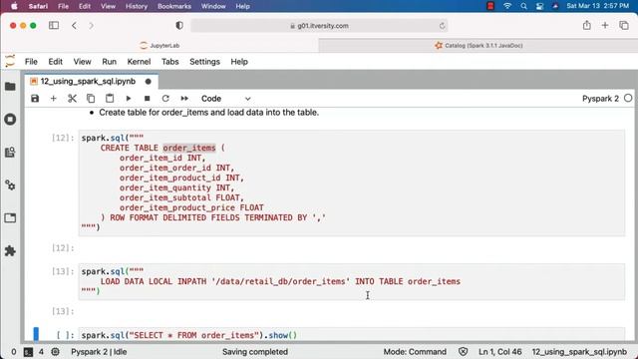Click the LOAD DATA LOCAL INPATH code cell

pos(352,281)
